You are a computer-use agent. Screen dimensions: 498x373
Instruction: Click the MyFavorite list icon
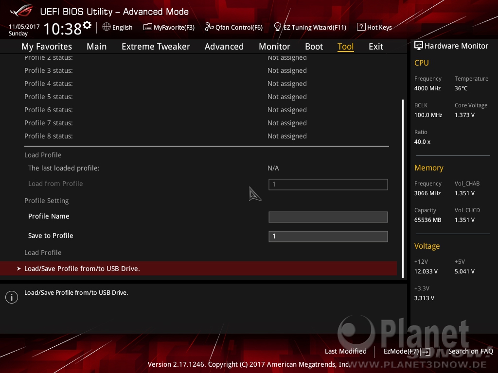148,27
